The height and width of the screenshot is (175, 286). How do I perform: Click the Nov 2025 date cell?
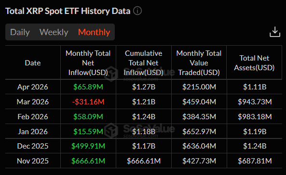click(33, 161)
